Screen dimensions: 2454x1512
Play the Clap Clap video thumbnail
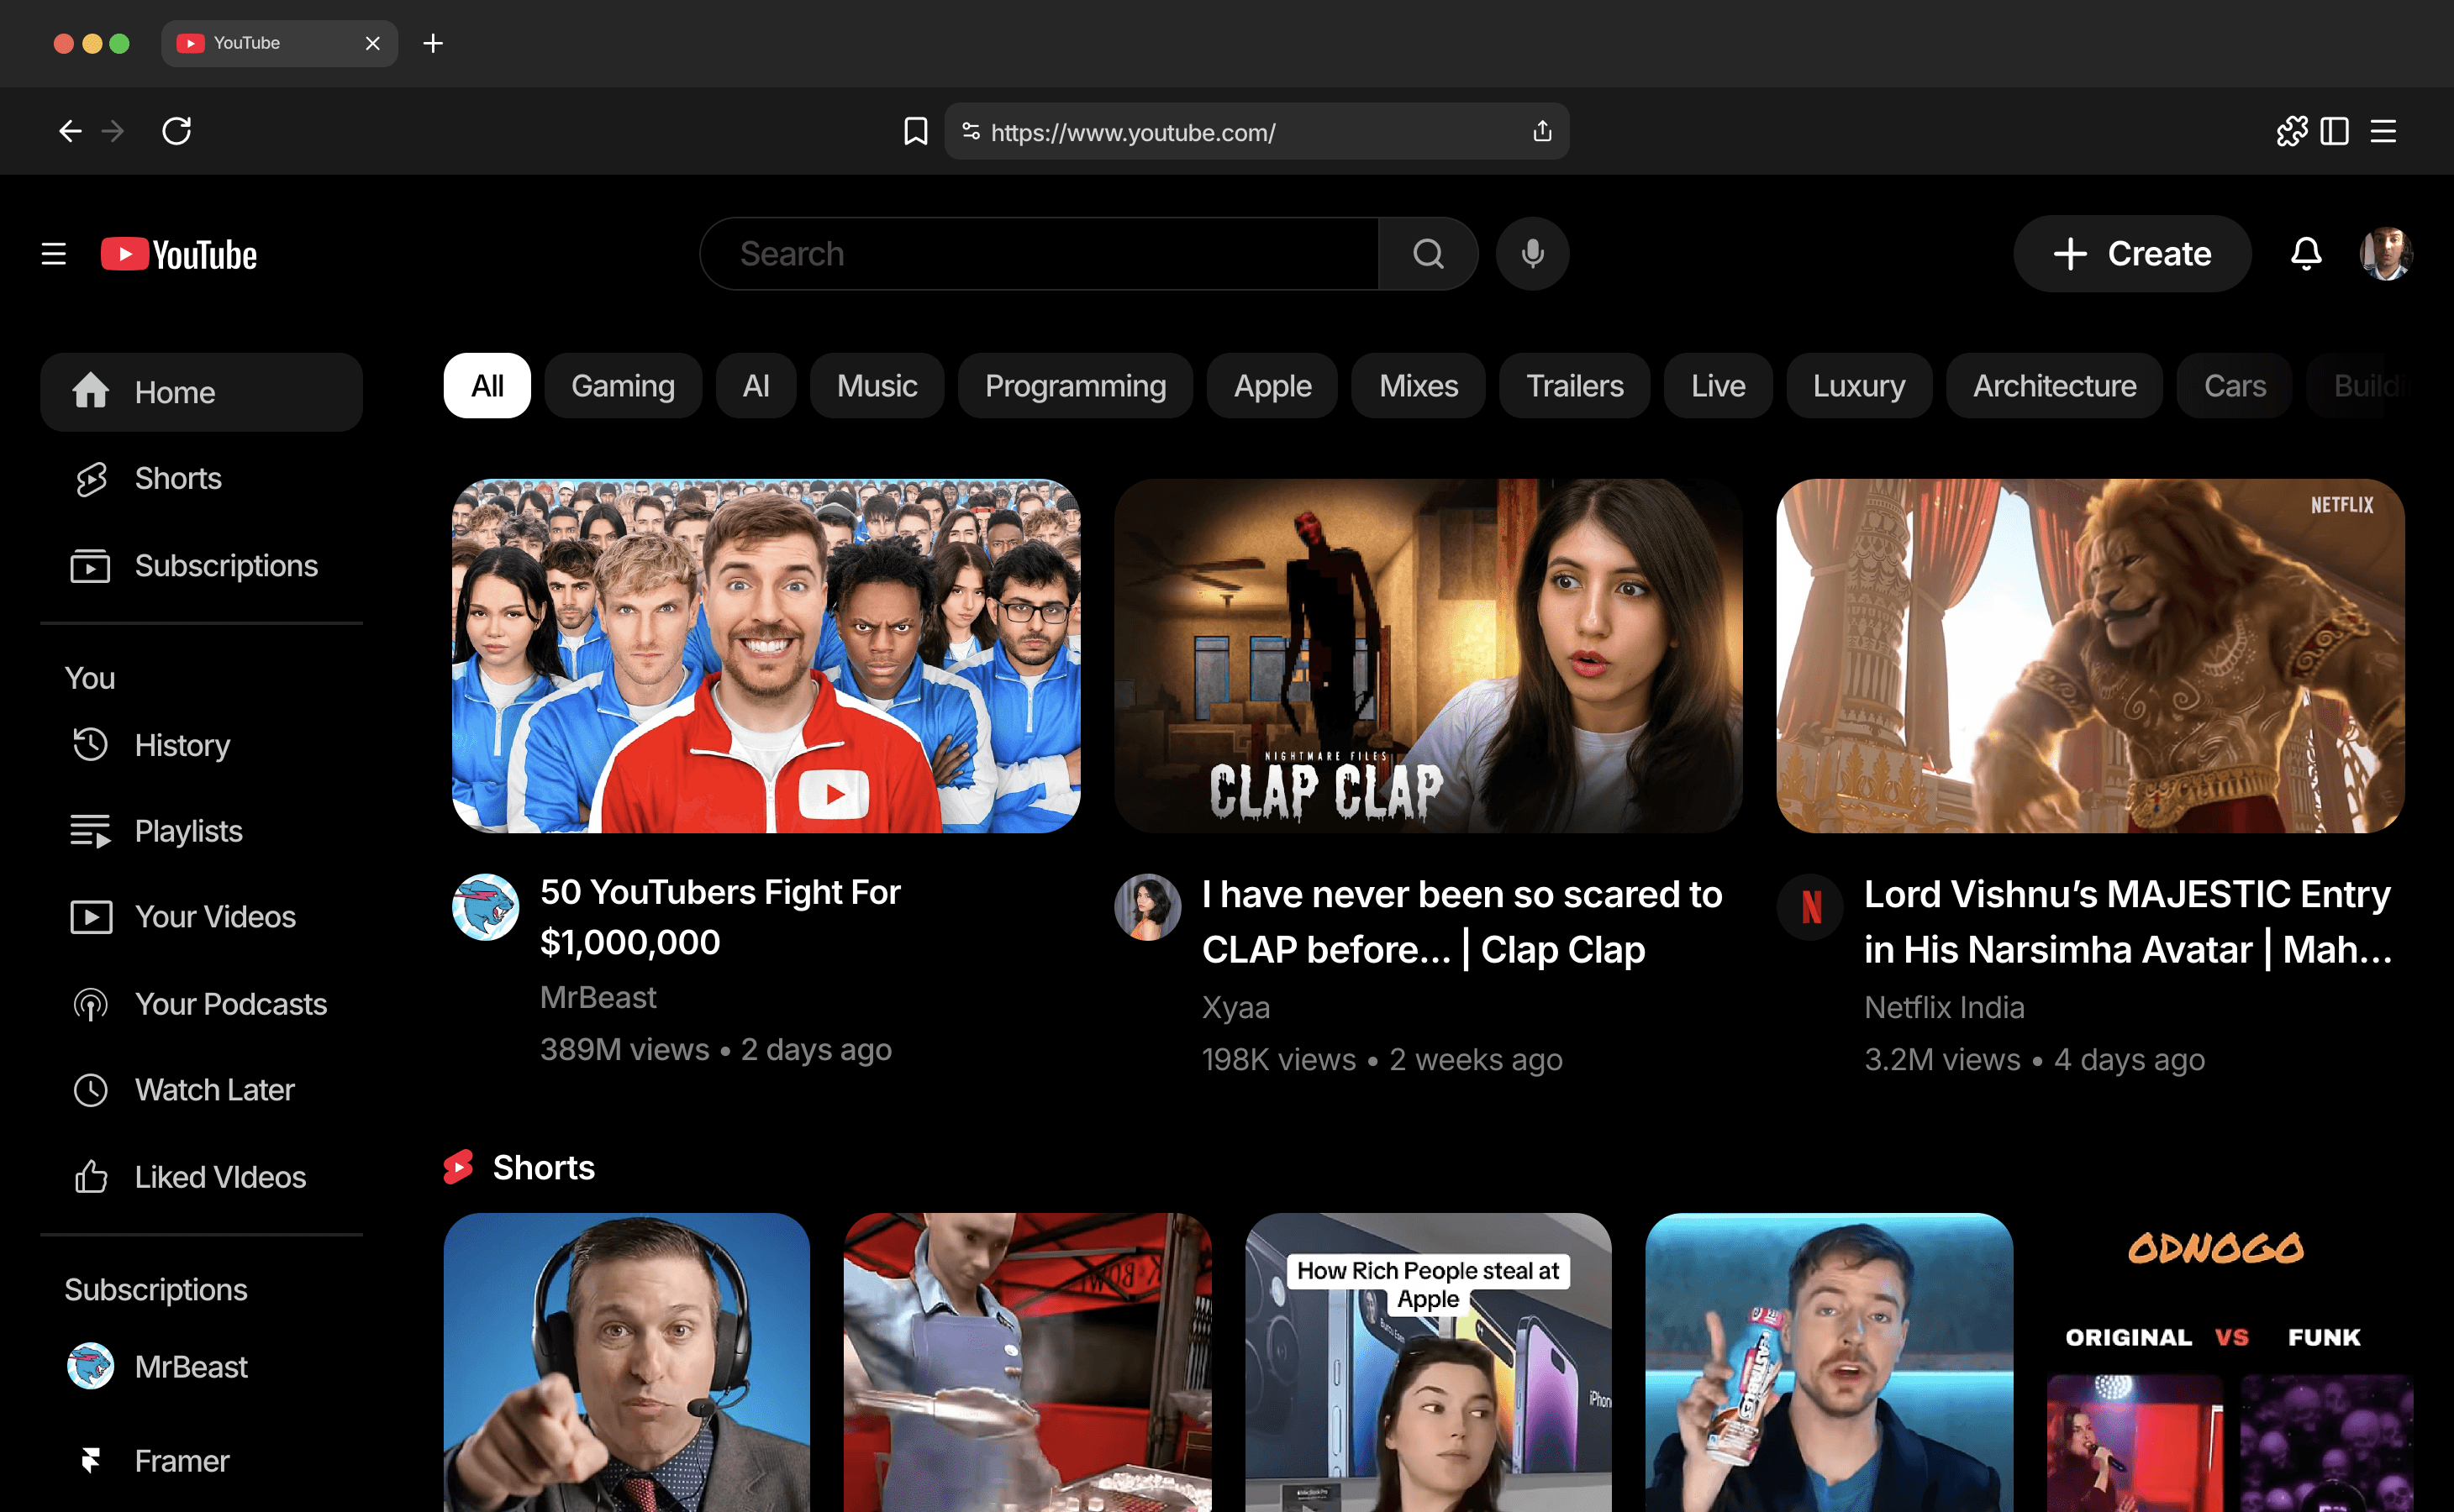click(x=1429, y=656)
